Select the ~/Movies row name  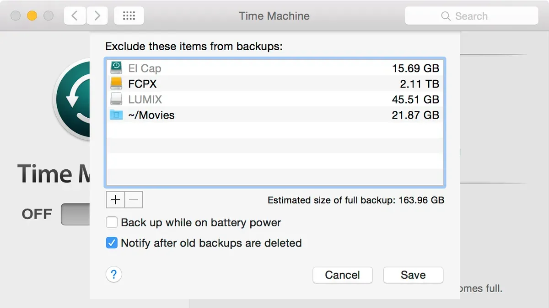pos(151,115)
